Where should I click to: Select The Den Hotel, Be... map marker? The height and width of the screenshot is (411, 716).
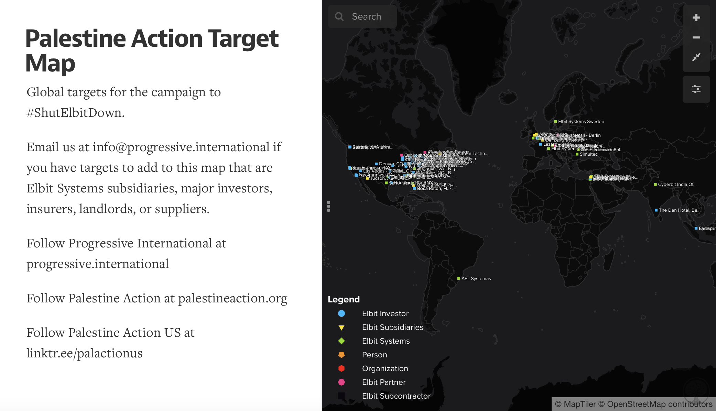[x=656, y=210]
